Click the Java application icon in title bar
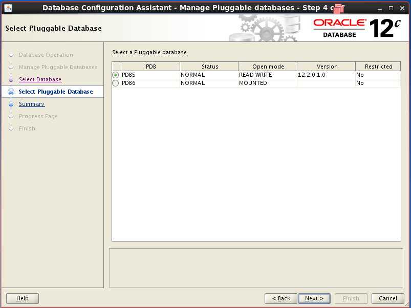411x308 pixels. click(8, 8)
